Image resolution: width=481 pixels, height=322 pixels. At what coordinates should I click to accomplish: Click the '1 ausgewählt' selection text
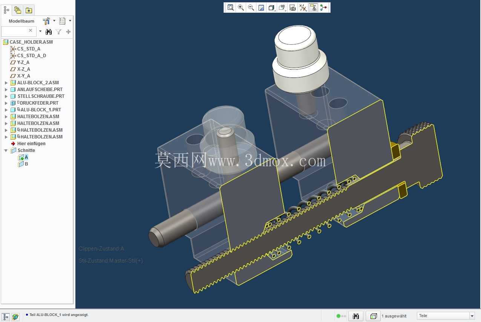tap(394, 316)
